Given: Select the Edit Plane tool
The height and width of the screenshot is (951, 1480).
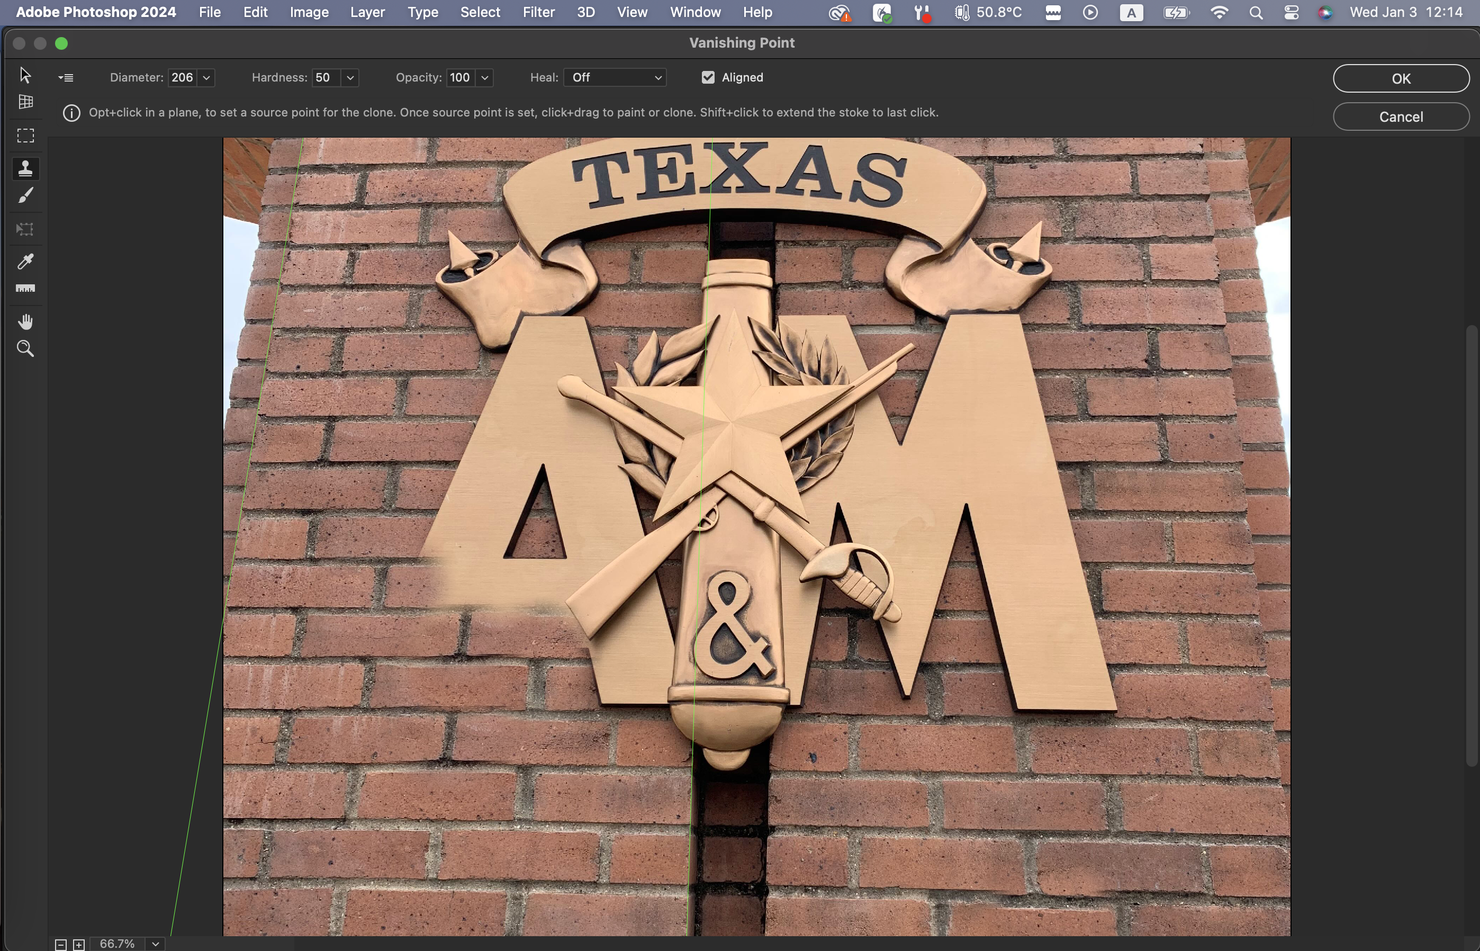Looking at the screenshot, I should coord(25,75).
